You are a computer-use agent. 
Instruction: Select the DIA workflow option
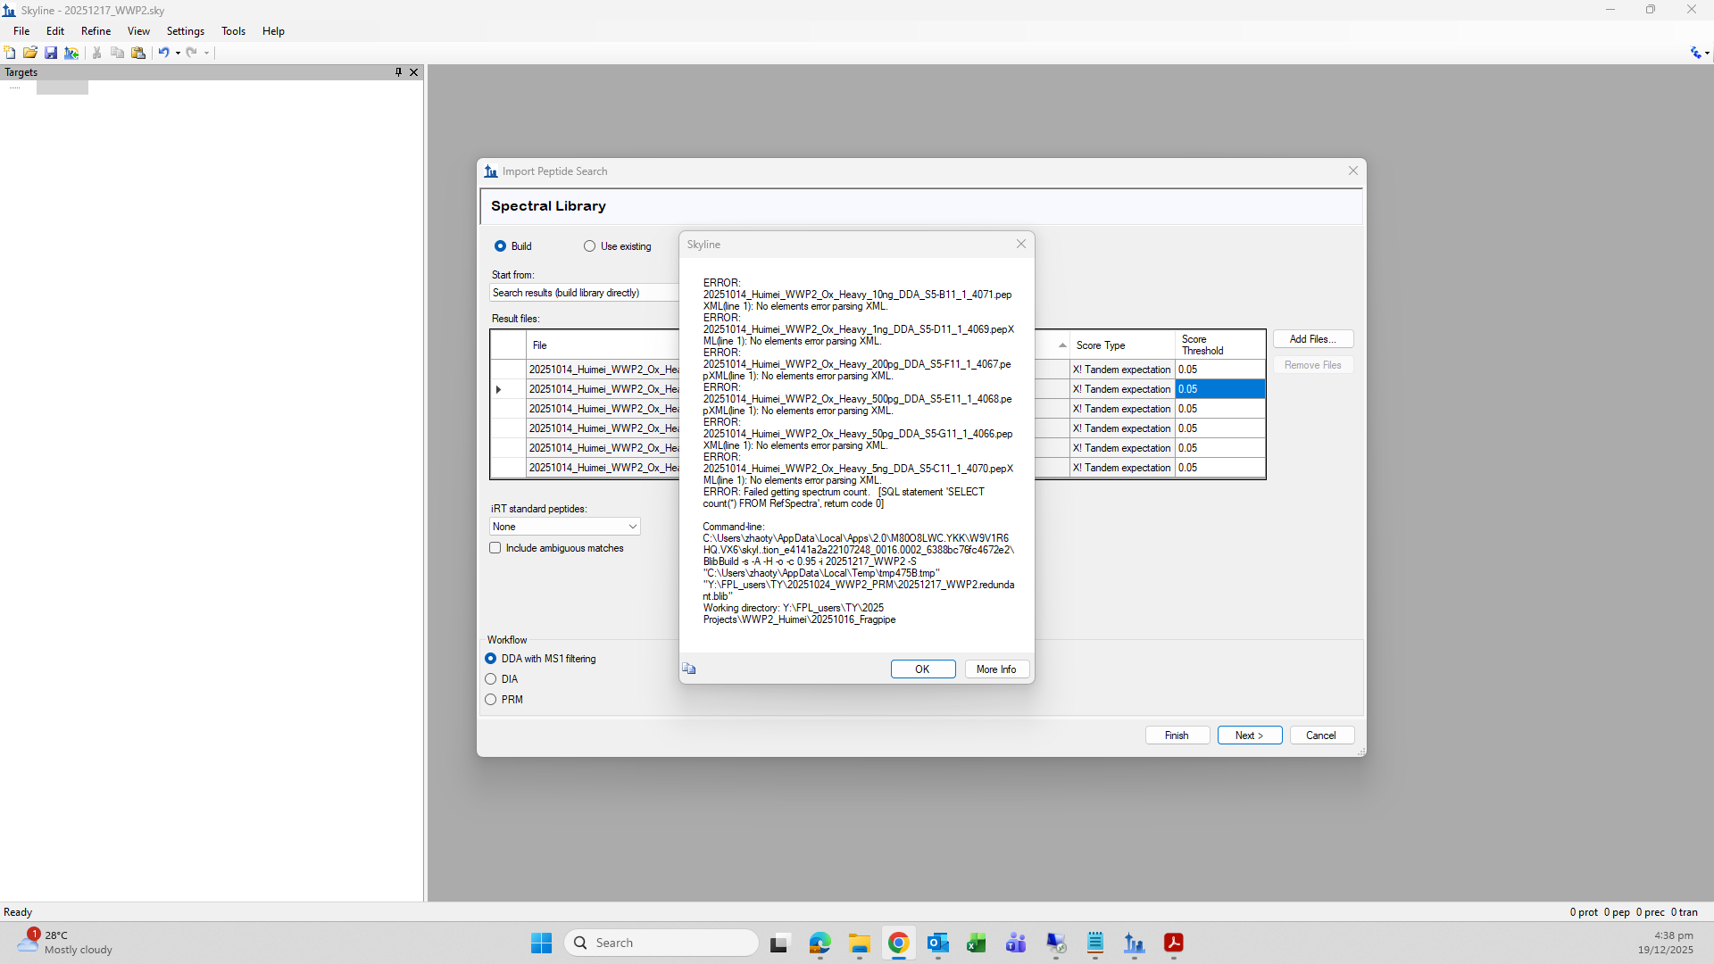(491, 679)
